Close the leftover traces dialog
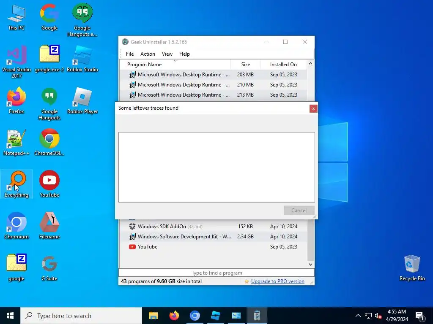Screen dimensions: 433x324 coord(313,108)
